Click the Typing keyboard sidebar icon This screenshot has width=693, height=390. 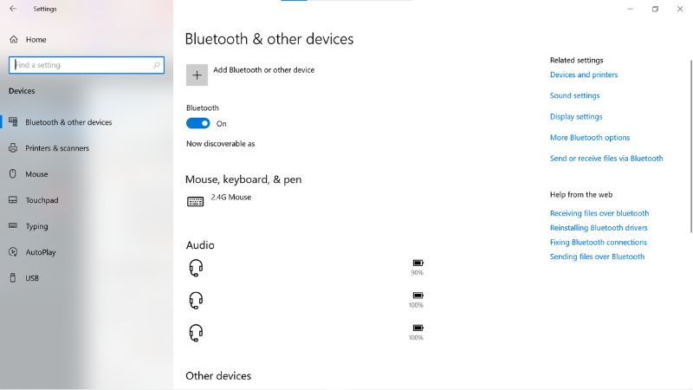point(13,225)
